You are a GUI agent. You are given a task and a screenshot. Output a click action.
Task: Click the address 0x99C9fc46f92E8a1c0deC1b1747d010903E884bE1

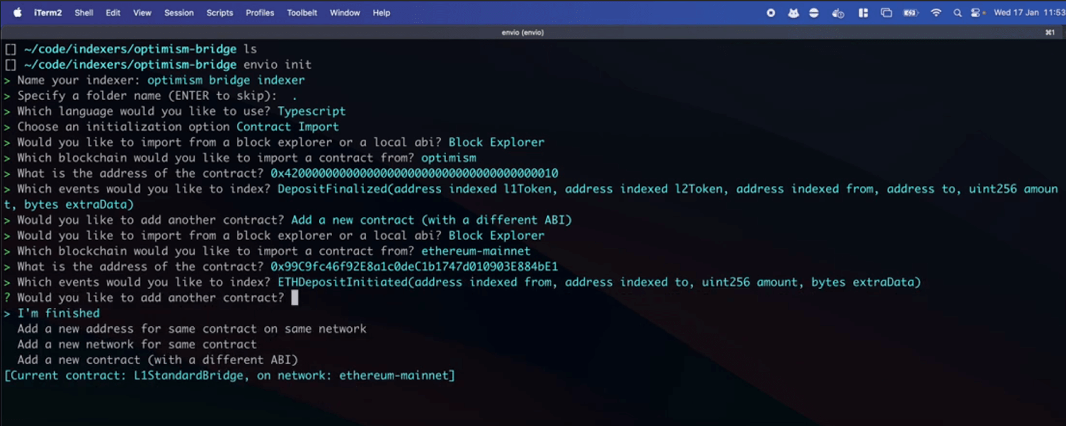414,266
